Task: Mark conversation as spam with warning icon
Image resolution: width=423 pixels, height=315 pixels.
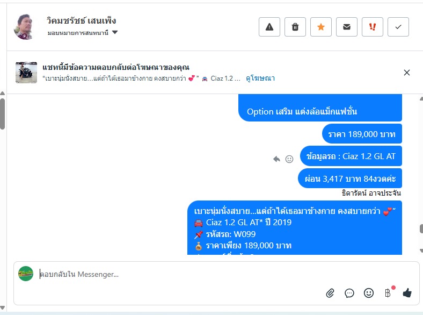Action: [269, 27]
